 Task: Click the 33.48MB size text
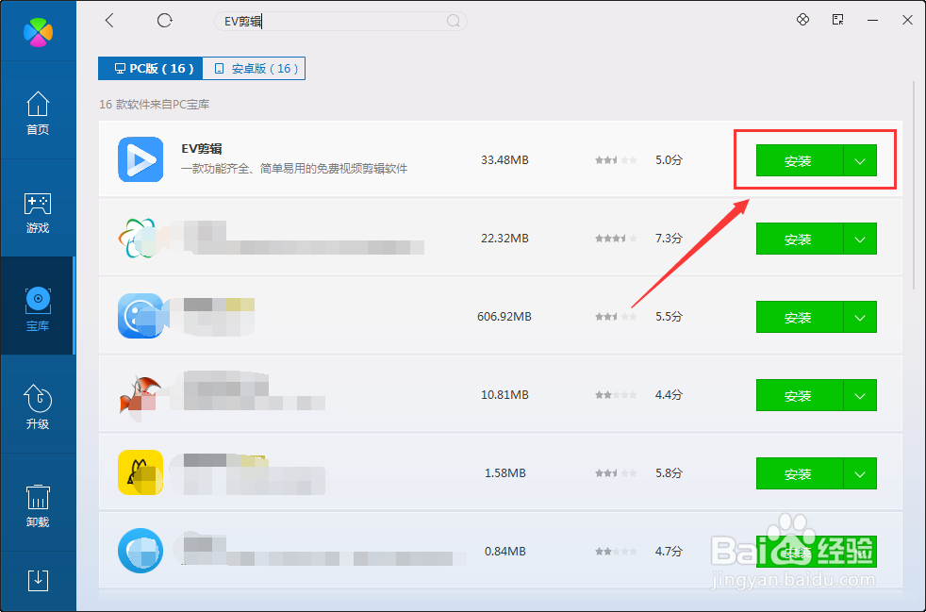[504, 160]
